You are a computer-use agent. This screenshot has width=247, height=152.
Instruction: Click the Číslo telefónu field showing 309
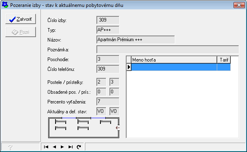[108, 69]
